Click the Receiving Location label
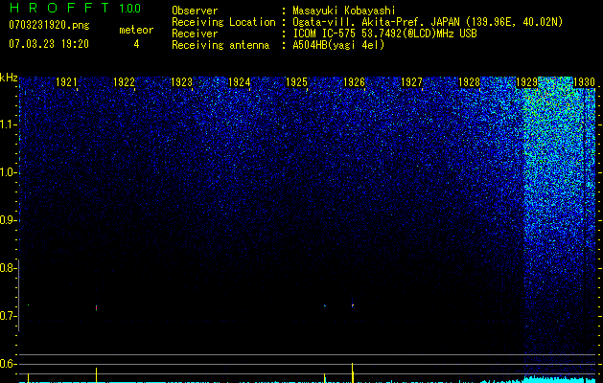Viewport: 603px width, 383px height. click(223, 22)
